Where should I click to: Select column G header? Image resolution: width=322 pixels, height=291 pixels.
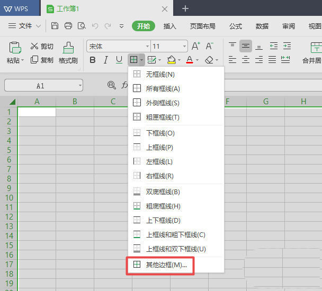click(x=265, y=102)
